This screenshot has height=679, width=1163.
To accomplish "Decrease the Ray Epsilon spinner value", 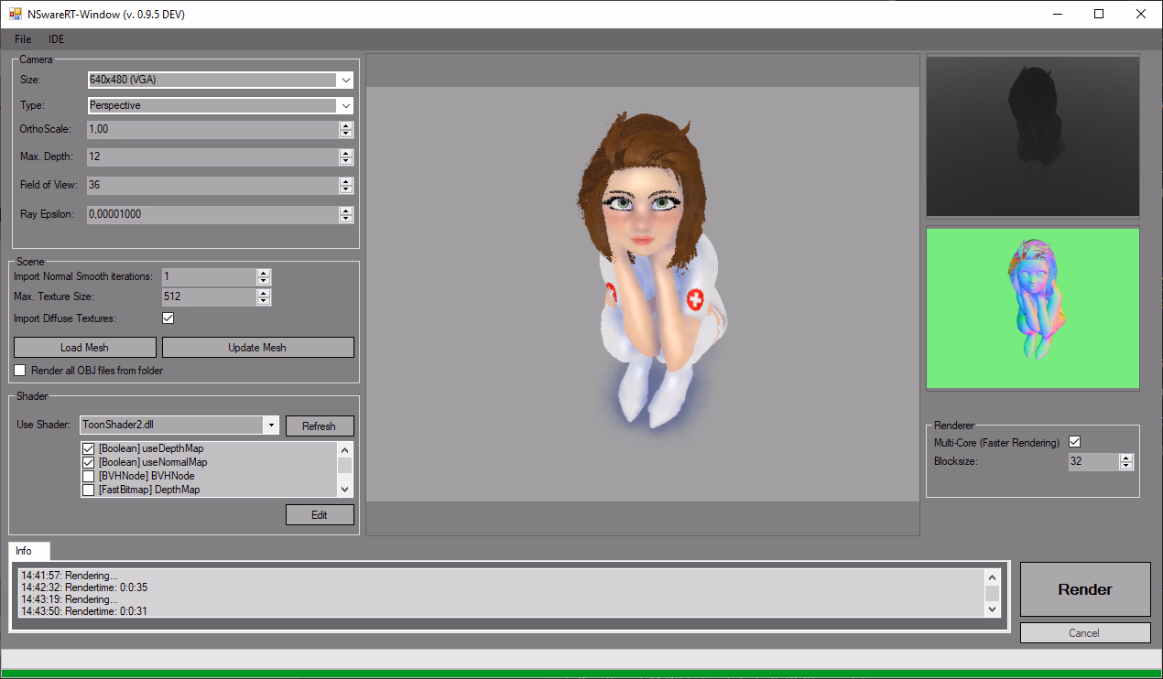I will point(345,219).
